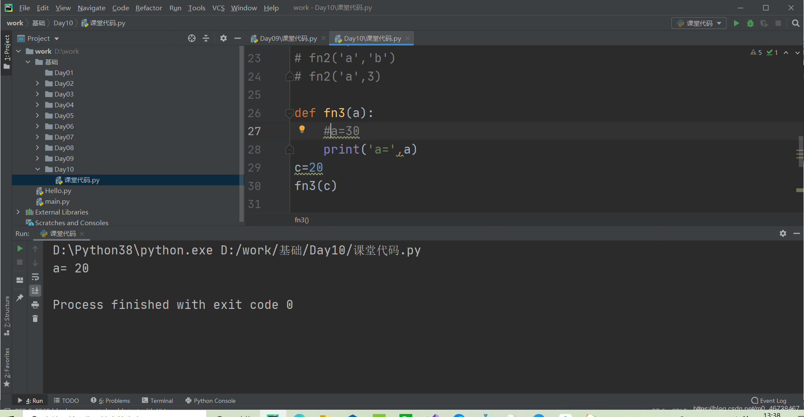Viewport: 804px width, 417px height.
Task: Run the program with green play icon
Action: tap(736, 23)
